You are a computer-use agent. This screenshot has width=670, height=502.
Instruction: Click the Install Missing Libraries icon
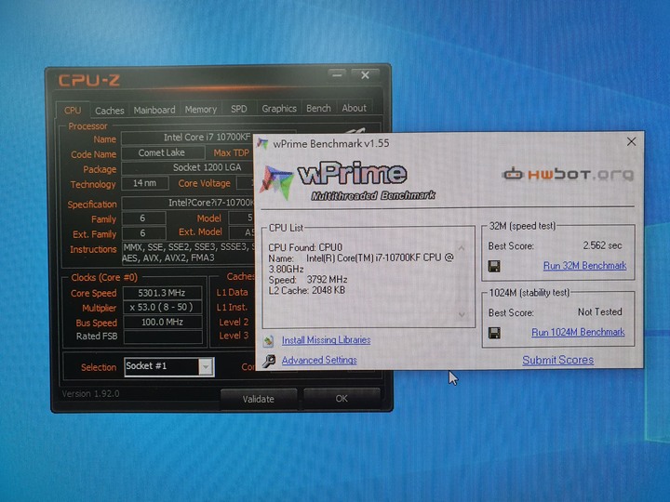tap(269, 340)
